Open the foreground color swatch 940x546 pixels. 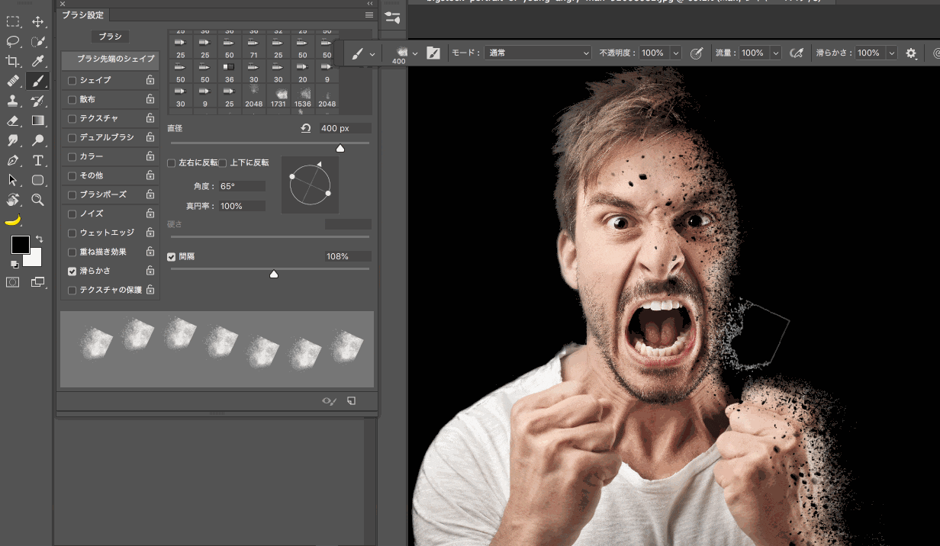click(x=20, y=245)
